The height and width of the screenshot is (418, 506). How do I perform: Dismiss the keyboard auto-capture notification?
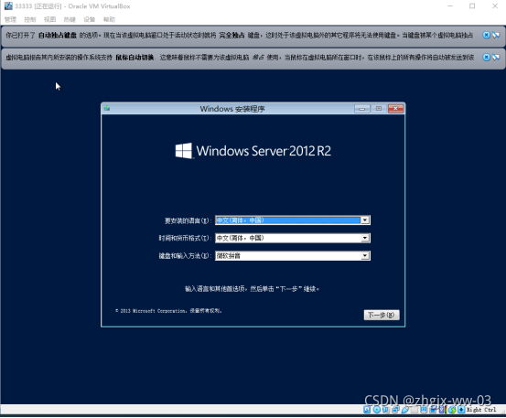pos(486,35)
